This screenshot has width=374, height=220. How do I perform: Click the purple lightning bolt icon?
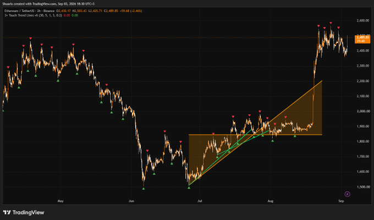tap(347, 194)
